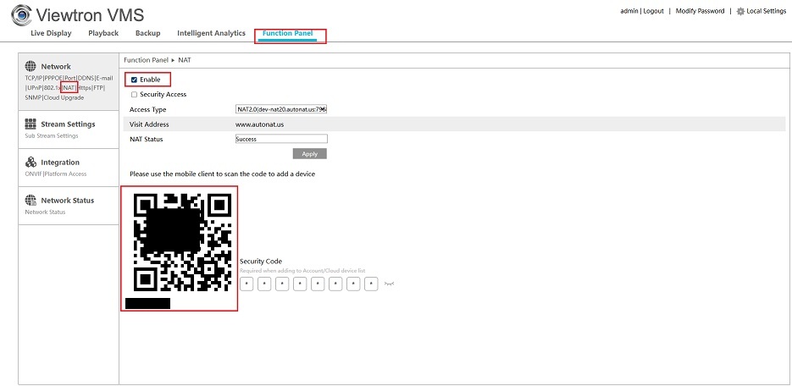Click the Logout link
The height and width of the screenshot is (386, 792).
click(654, 11)
